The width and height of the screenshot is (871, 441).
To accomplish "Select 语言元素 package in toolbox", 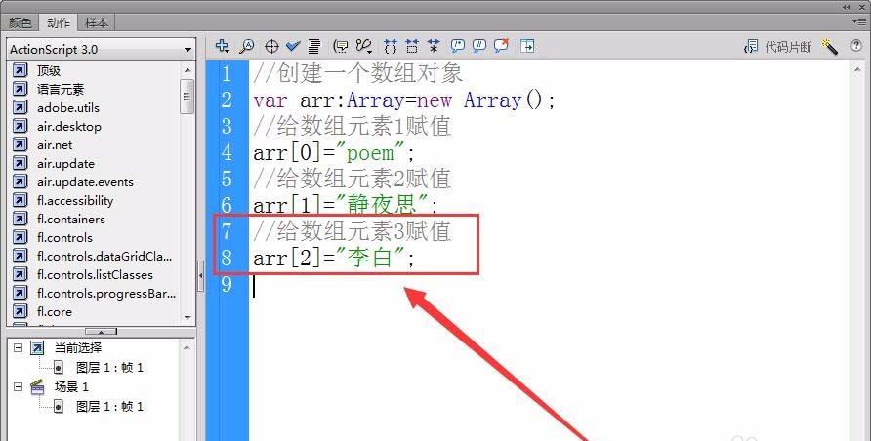I will [61, 89].
